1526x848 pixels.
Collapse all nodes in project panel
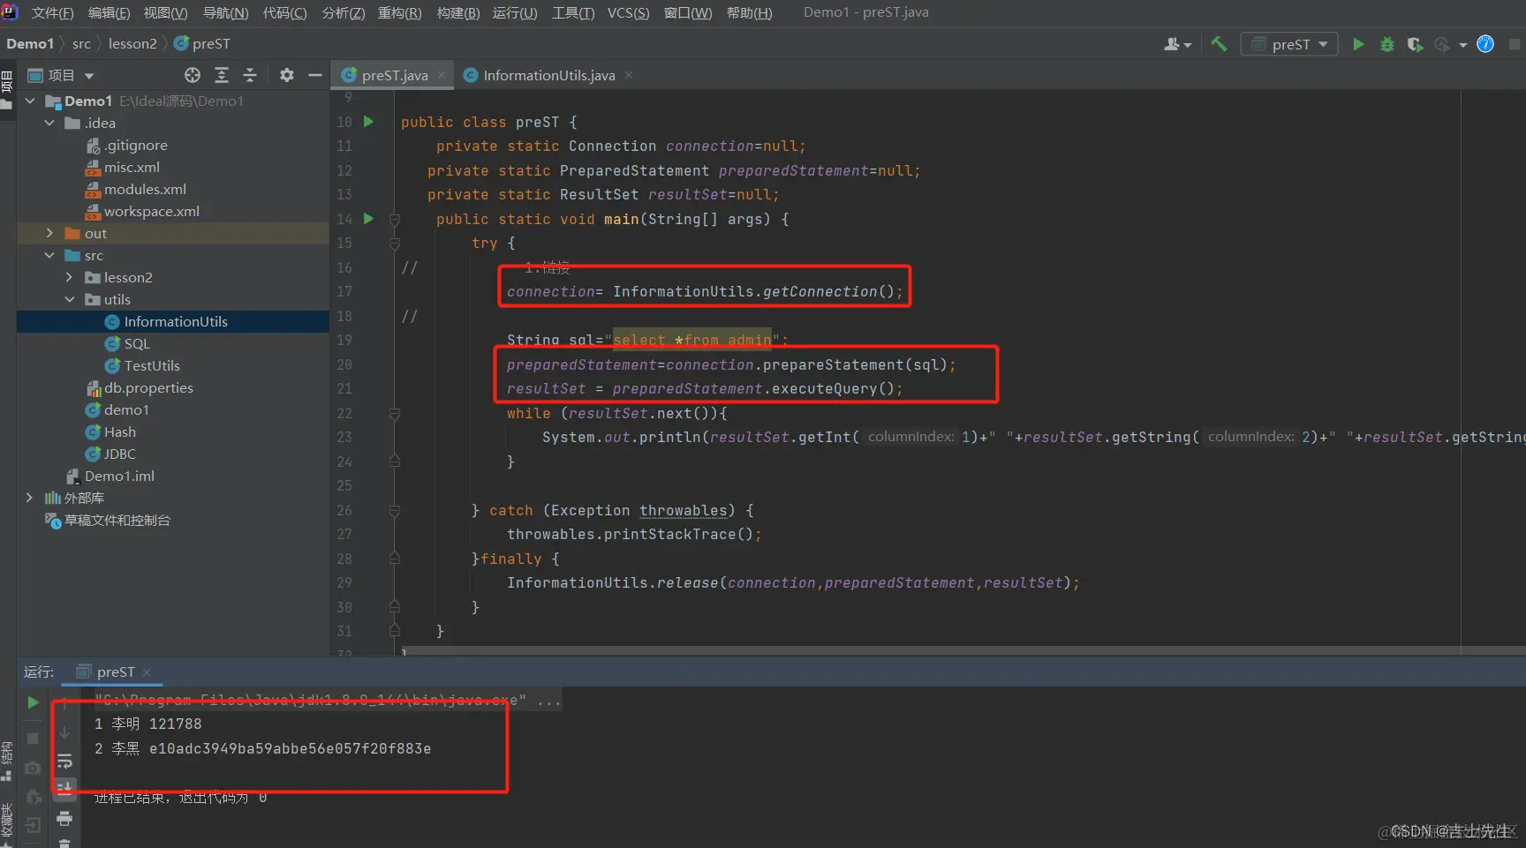(250, 75)
